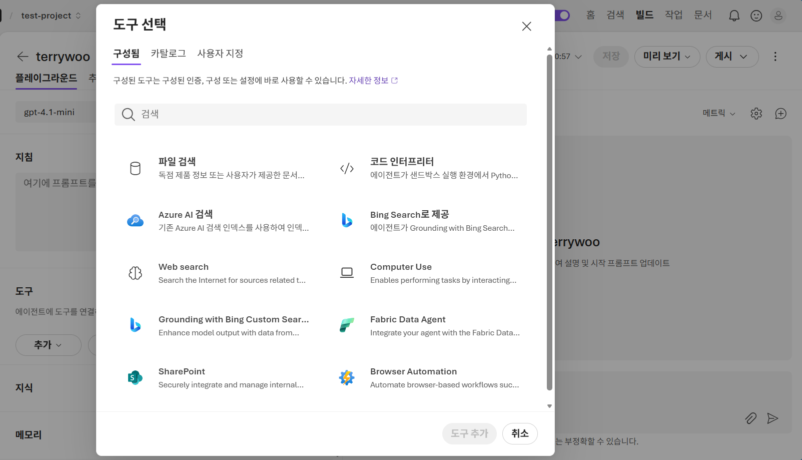Click the paperclip attachment icon
This screenshot has height=460, width=802.
[750, 418]
